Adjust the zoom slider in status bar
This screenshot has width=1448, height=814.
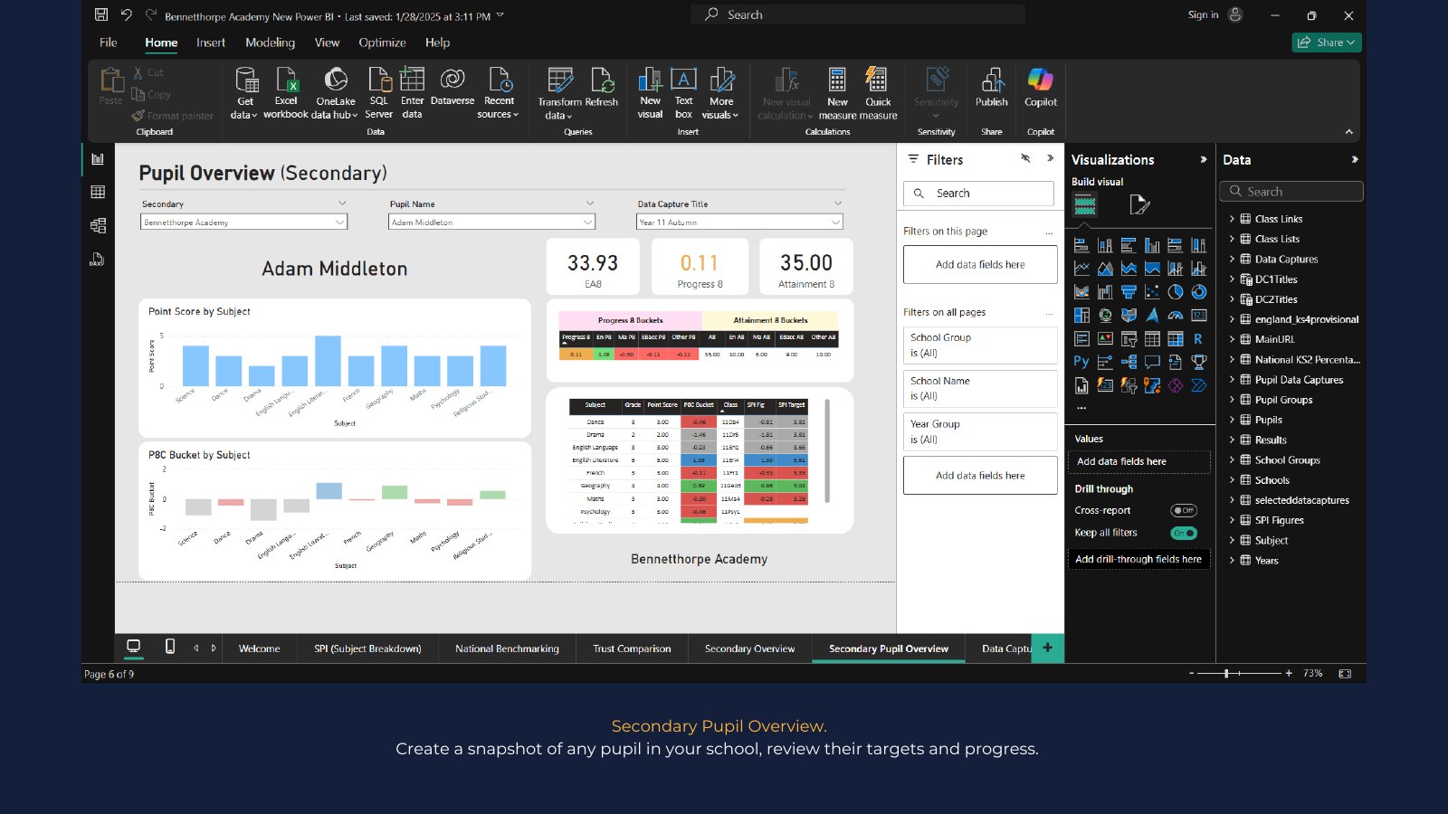click(1226, 674)
